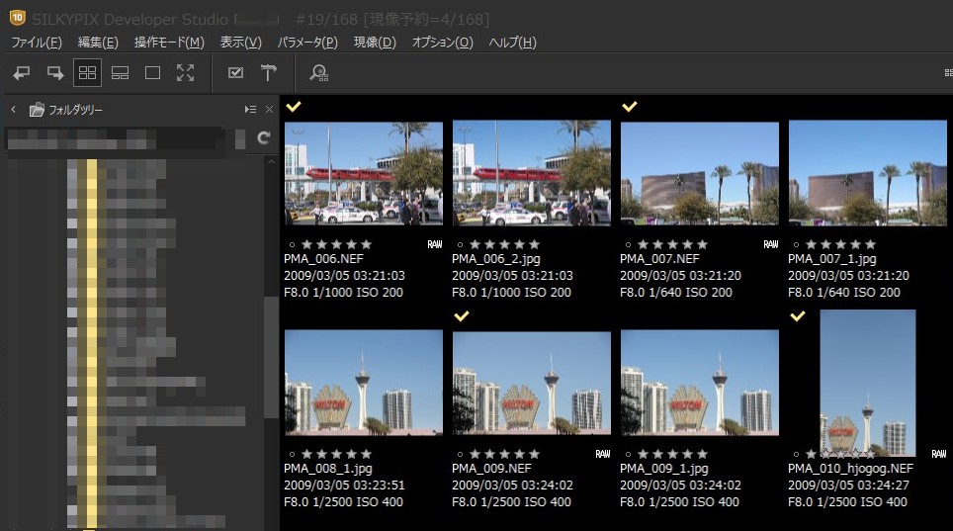
Task: Click the folder tree vertical scrollbar
Action: coord(271,357)
